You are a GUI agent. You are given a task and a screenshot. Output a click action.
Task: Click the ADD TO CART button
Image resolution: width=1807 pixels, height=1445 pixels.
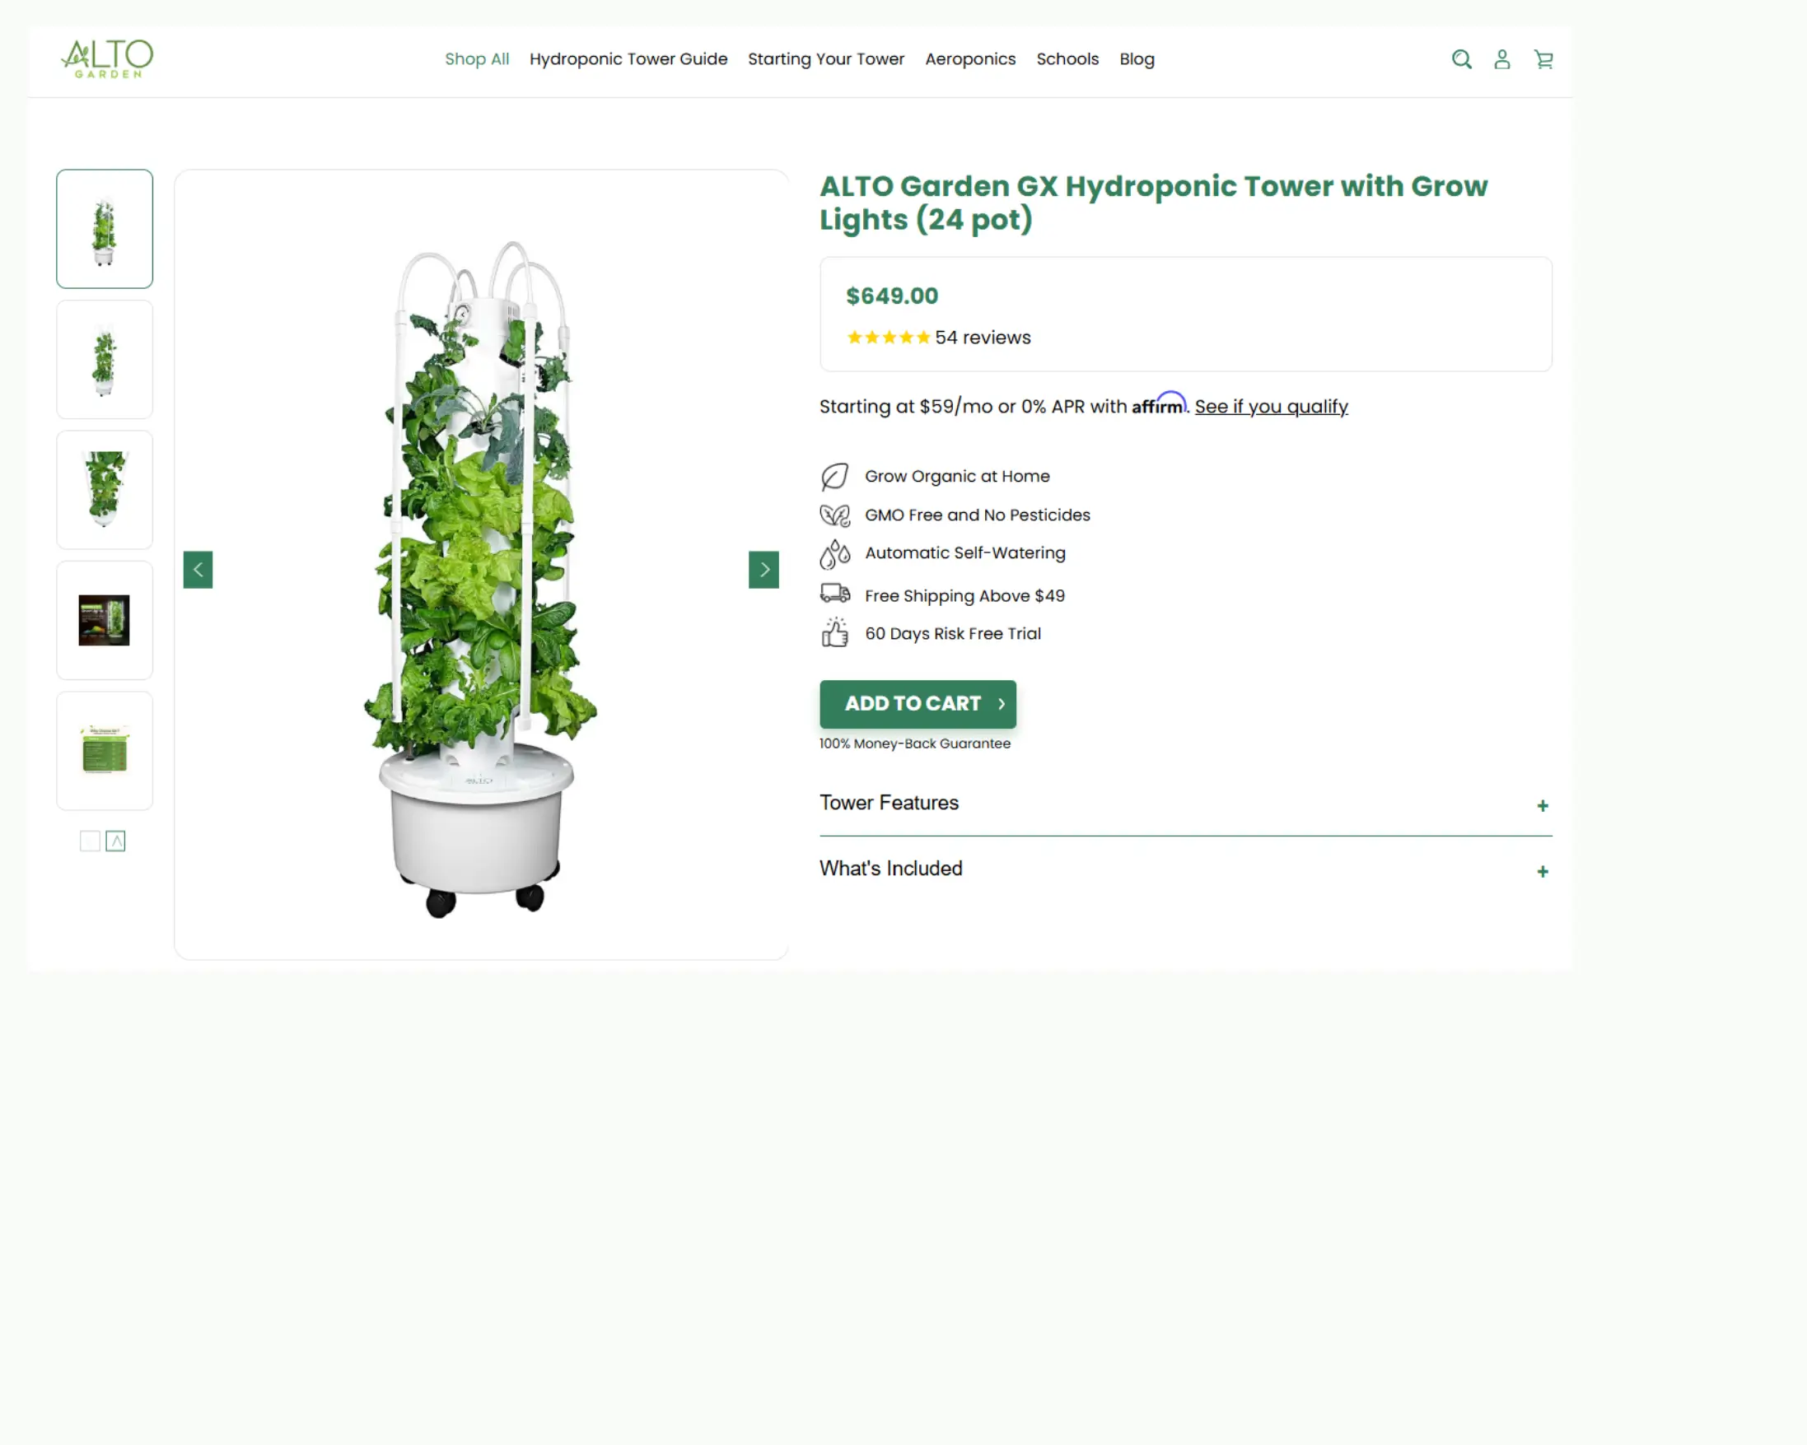click(918, 704)
